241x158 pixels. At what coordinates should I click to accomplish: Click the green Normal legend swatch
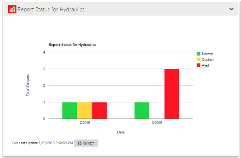pyautogui.click(x=198, y=54)
